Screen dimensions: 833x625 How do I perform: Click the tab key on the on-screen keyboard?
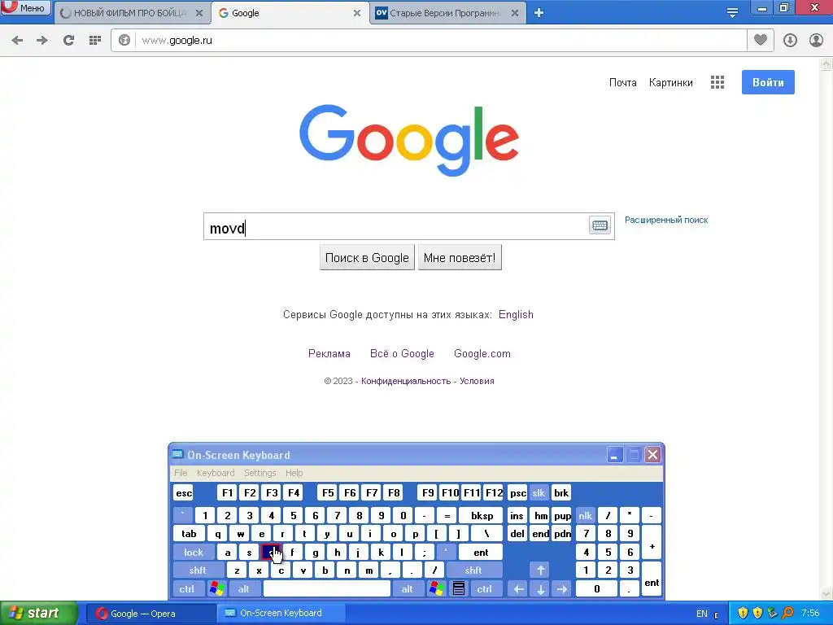(189, 534)
